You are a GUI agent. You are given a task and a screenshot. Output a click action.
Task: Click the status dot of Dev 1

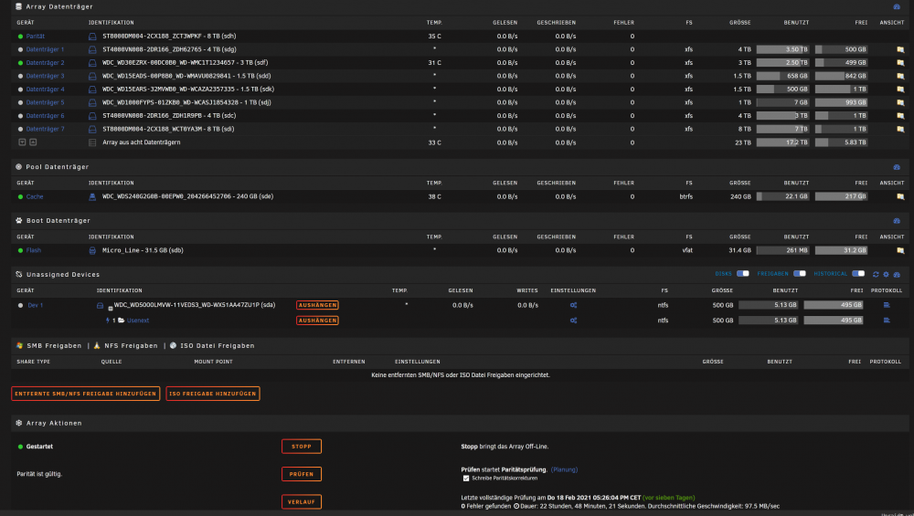20,305
